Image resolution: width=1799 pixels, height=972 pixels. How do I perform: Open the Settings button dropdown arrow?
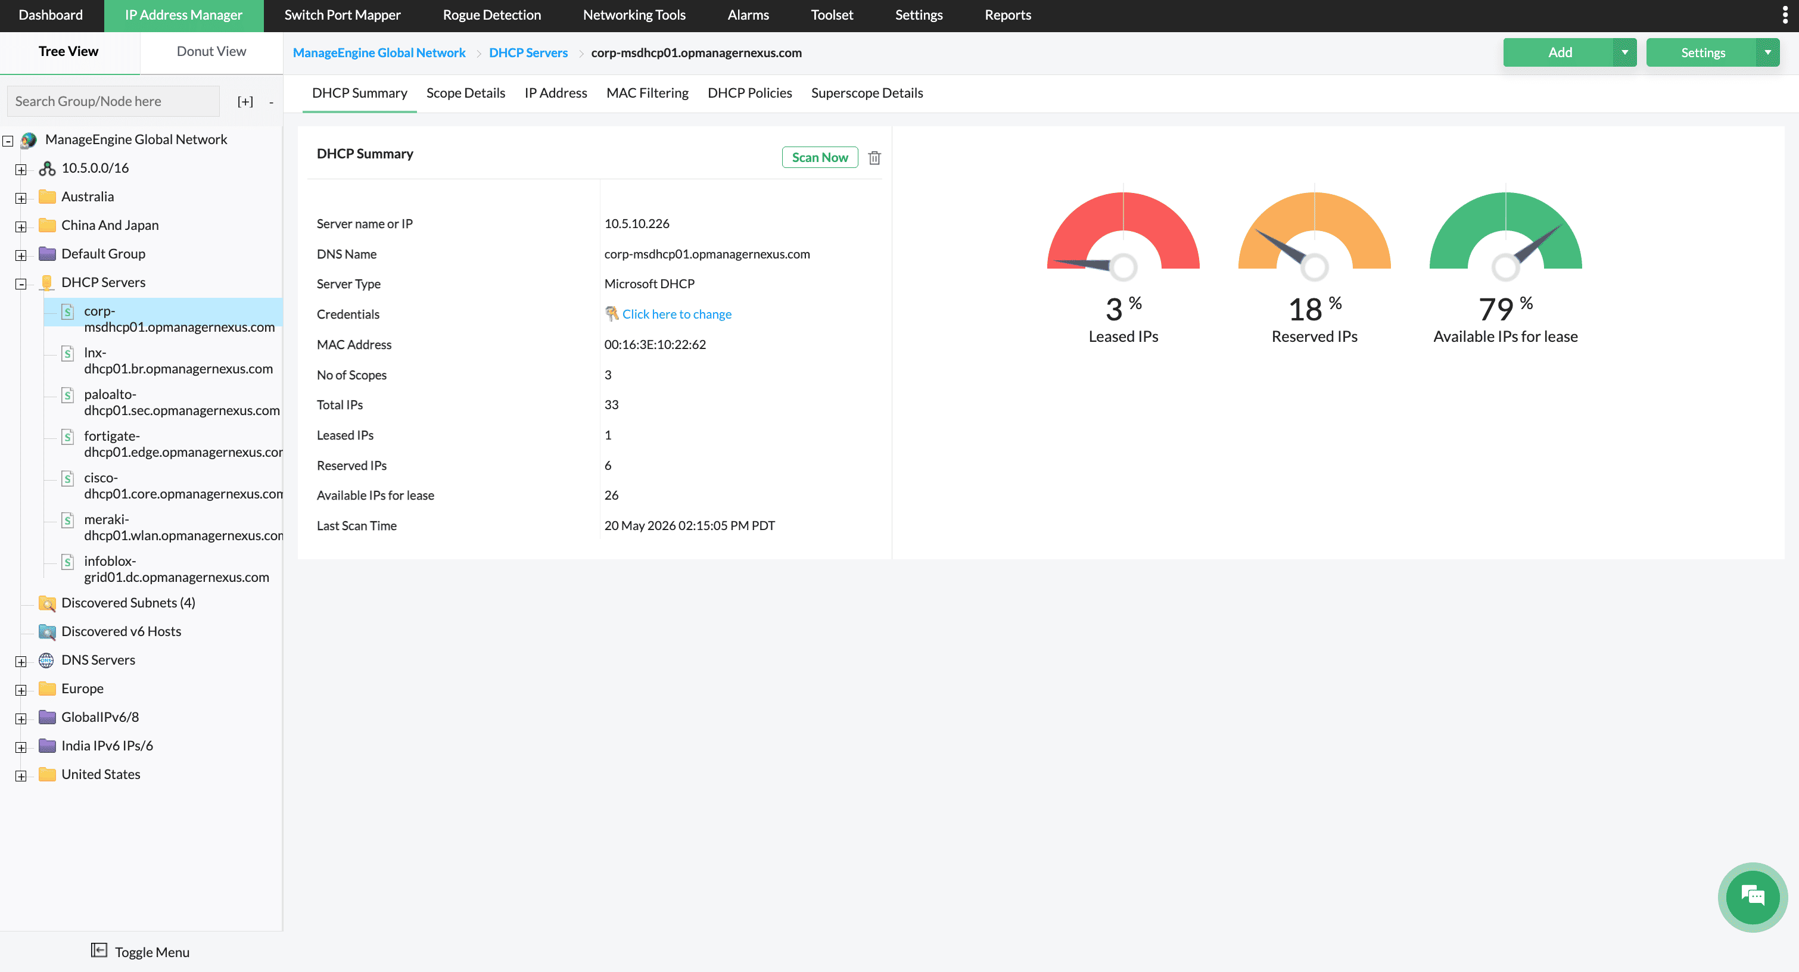pos(1768,53)
